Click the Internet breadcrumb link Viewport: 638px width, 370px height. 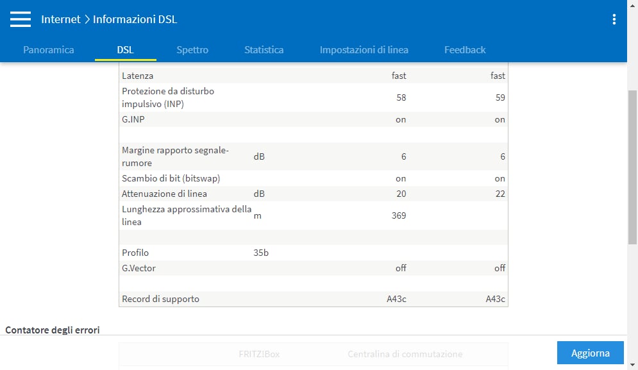pos(61,19)
